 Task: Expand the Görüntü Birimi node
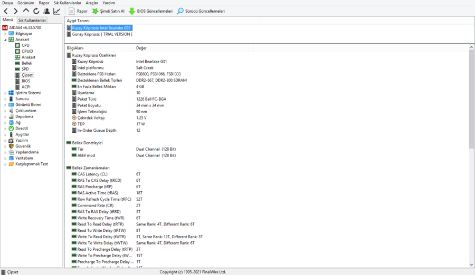pyautogui.click(x=5, y=105)
